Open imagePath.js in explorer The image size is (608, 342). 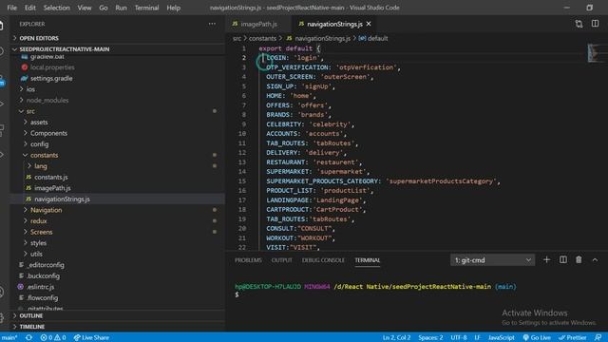click(52, 188)
